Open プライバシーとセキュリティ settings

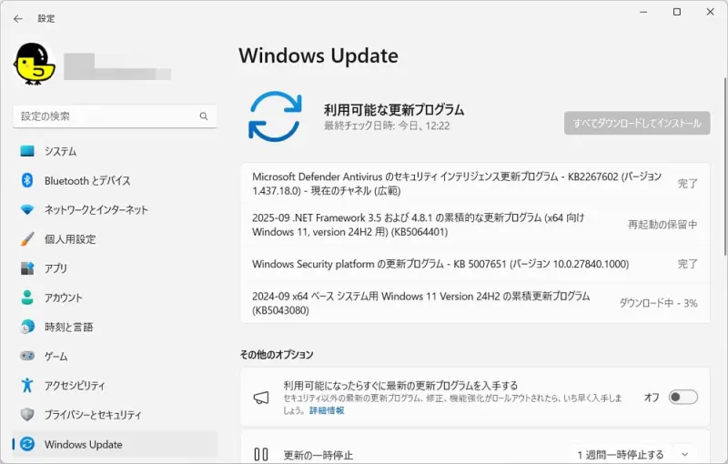click(115, 414)
